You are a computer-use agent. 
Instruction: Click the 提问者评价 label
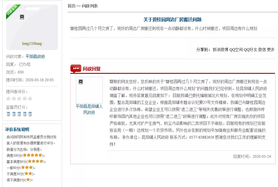tap(17, 92)
